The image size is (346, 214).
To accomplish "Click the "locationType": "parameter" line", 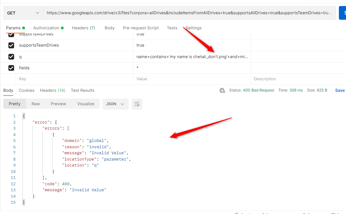I will (97, 159).
